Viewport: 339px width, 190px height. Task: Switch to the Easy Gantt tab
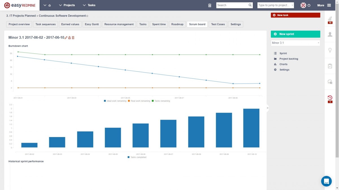click(x=92, y=24)
